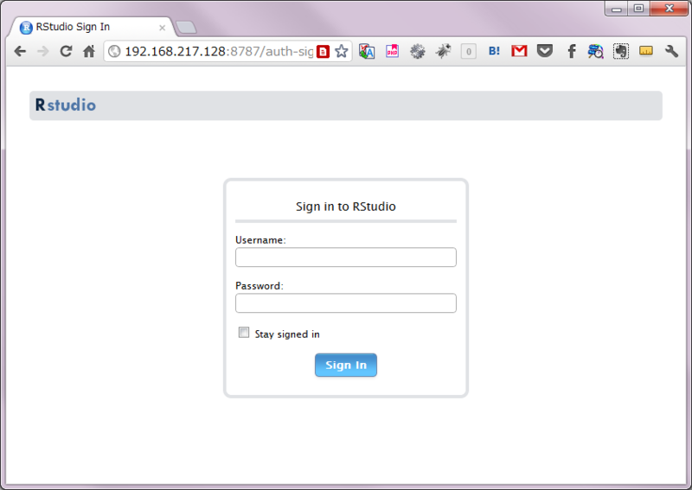Screen dimensions: 692x490
Task: Minimize the browser window
Action: coord(617,9)
